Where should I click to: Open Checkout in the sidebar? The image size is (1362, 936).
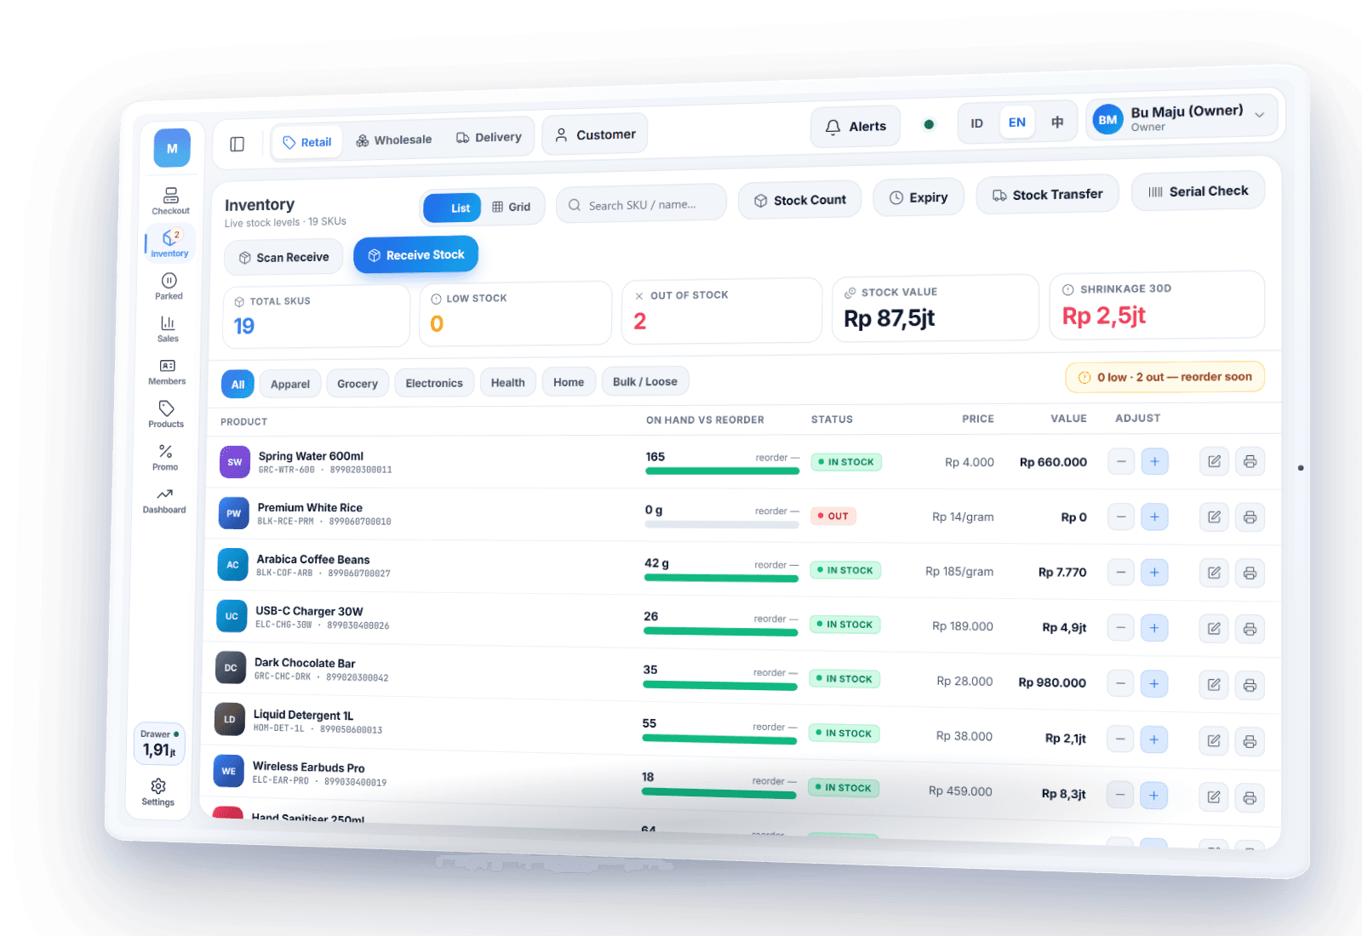pyautogui.click(x=170, y=202)
